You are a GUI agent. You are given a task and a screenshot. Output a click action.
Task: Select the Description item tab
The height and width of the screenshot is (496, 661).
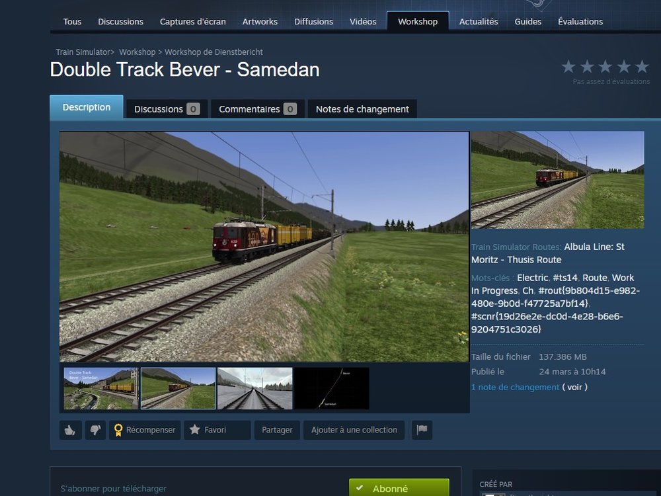[x=87, y=107]
